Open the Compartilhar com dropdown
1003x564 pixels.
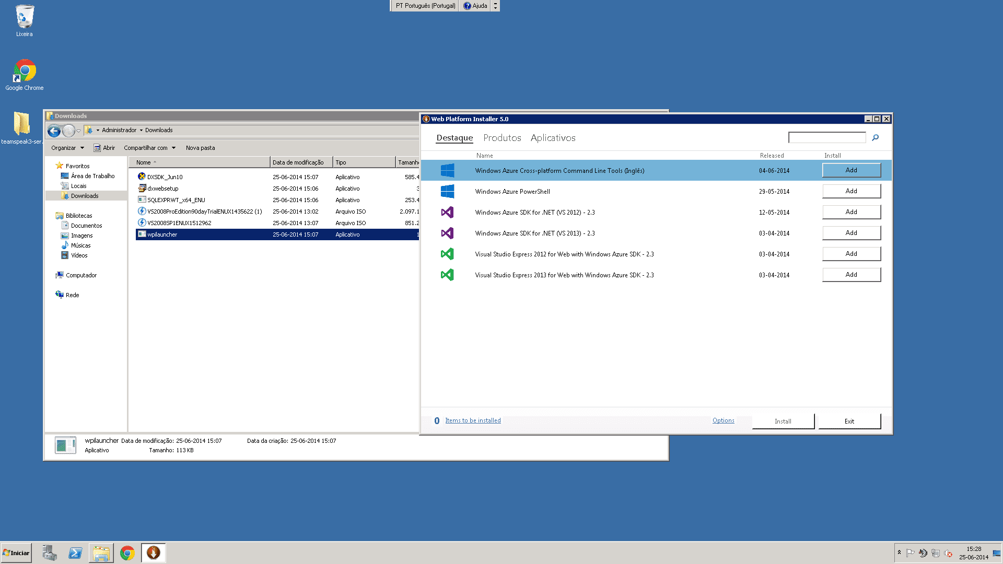coord(149,148)
